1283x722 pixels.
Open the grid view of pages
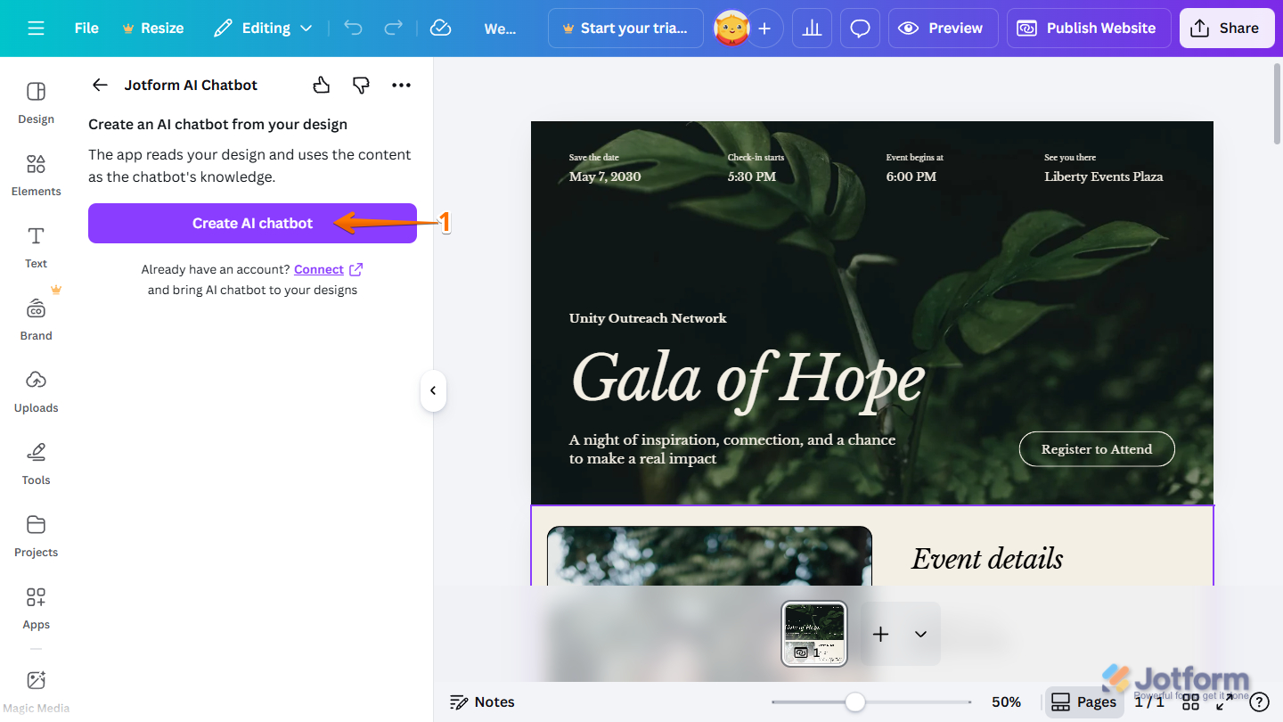tap(1191, 701)
